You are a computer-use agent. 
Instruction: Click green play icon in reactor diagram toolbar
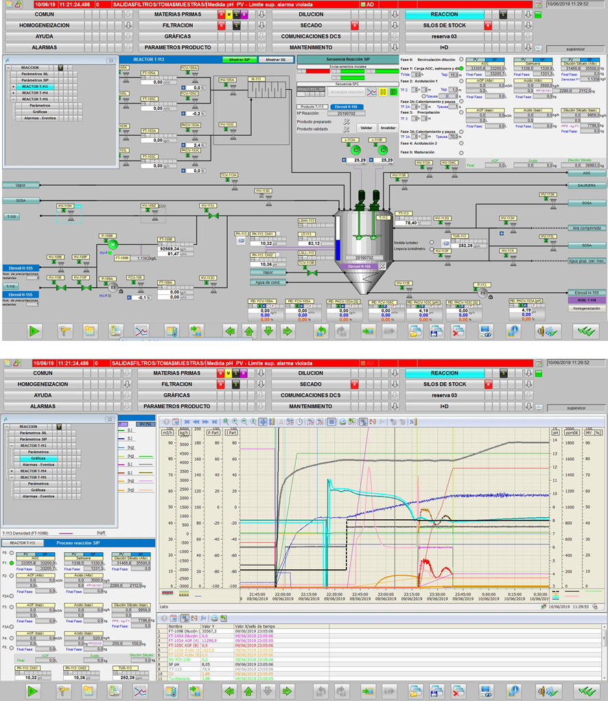tap(34, 331)
